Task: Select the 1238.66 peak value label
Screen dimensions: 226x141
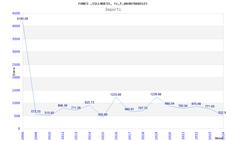Action: (156, 94)
